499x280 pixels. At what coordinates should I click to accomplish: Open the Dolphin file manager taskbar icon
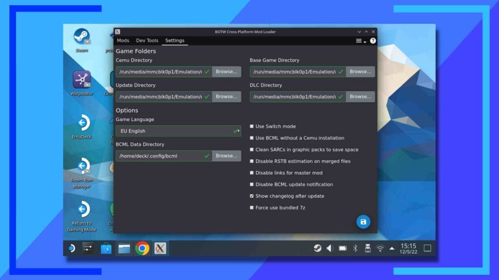(x=124, y=248)
